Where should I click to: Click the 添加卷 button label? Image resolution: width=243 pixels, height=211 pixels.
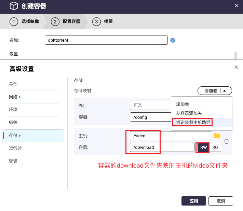pyautogui.click(x=211, y=91)
